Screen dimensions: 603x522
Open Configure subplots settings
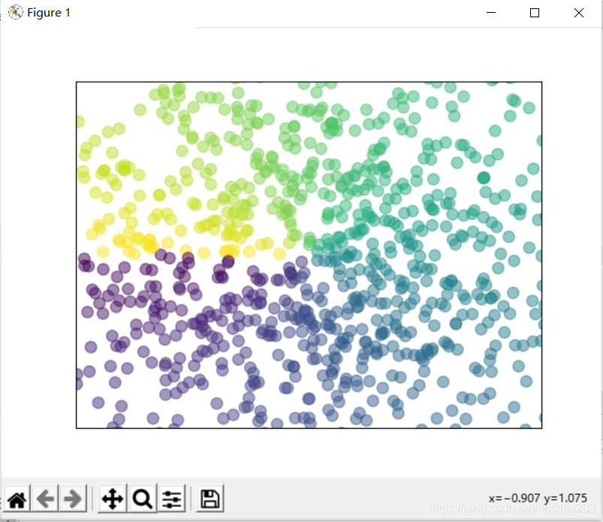(171, 499)
